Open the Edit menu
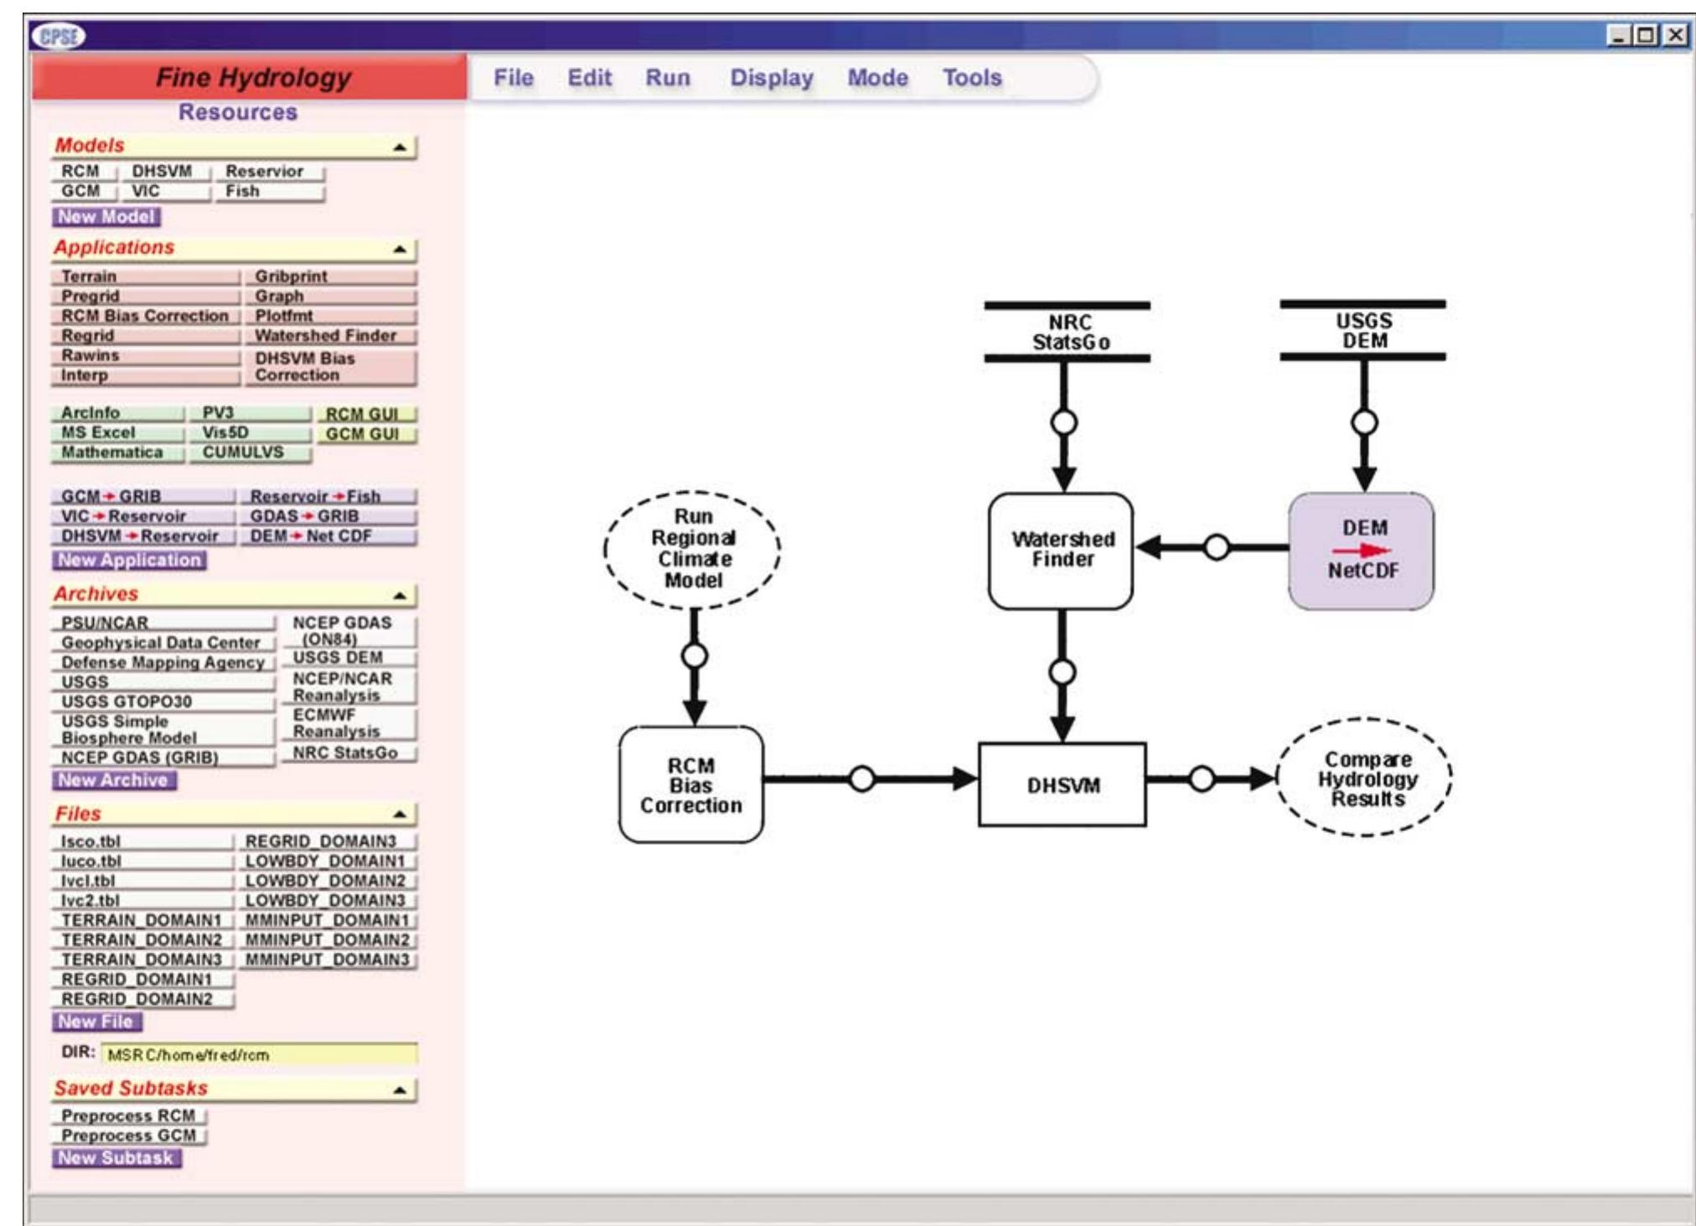1696x1226 pixels. (x=590, y=78)
